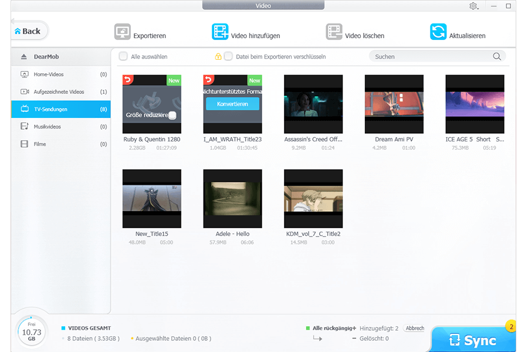528x352 pixels.
Task: Click the Abbrech button
Action: 415,328
